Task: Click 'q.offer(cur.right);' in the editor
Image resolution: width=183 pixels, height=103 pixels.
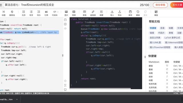Action: [17, 79]
